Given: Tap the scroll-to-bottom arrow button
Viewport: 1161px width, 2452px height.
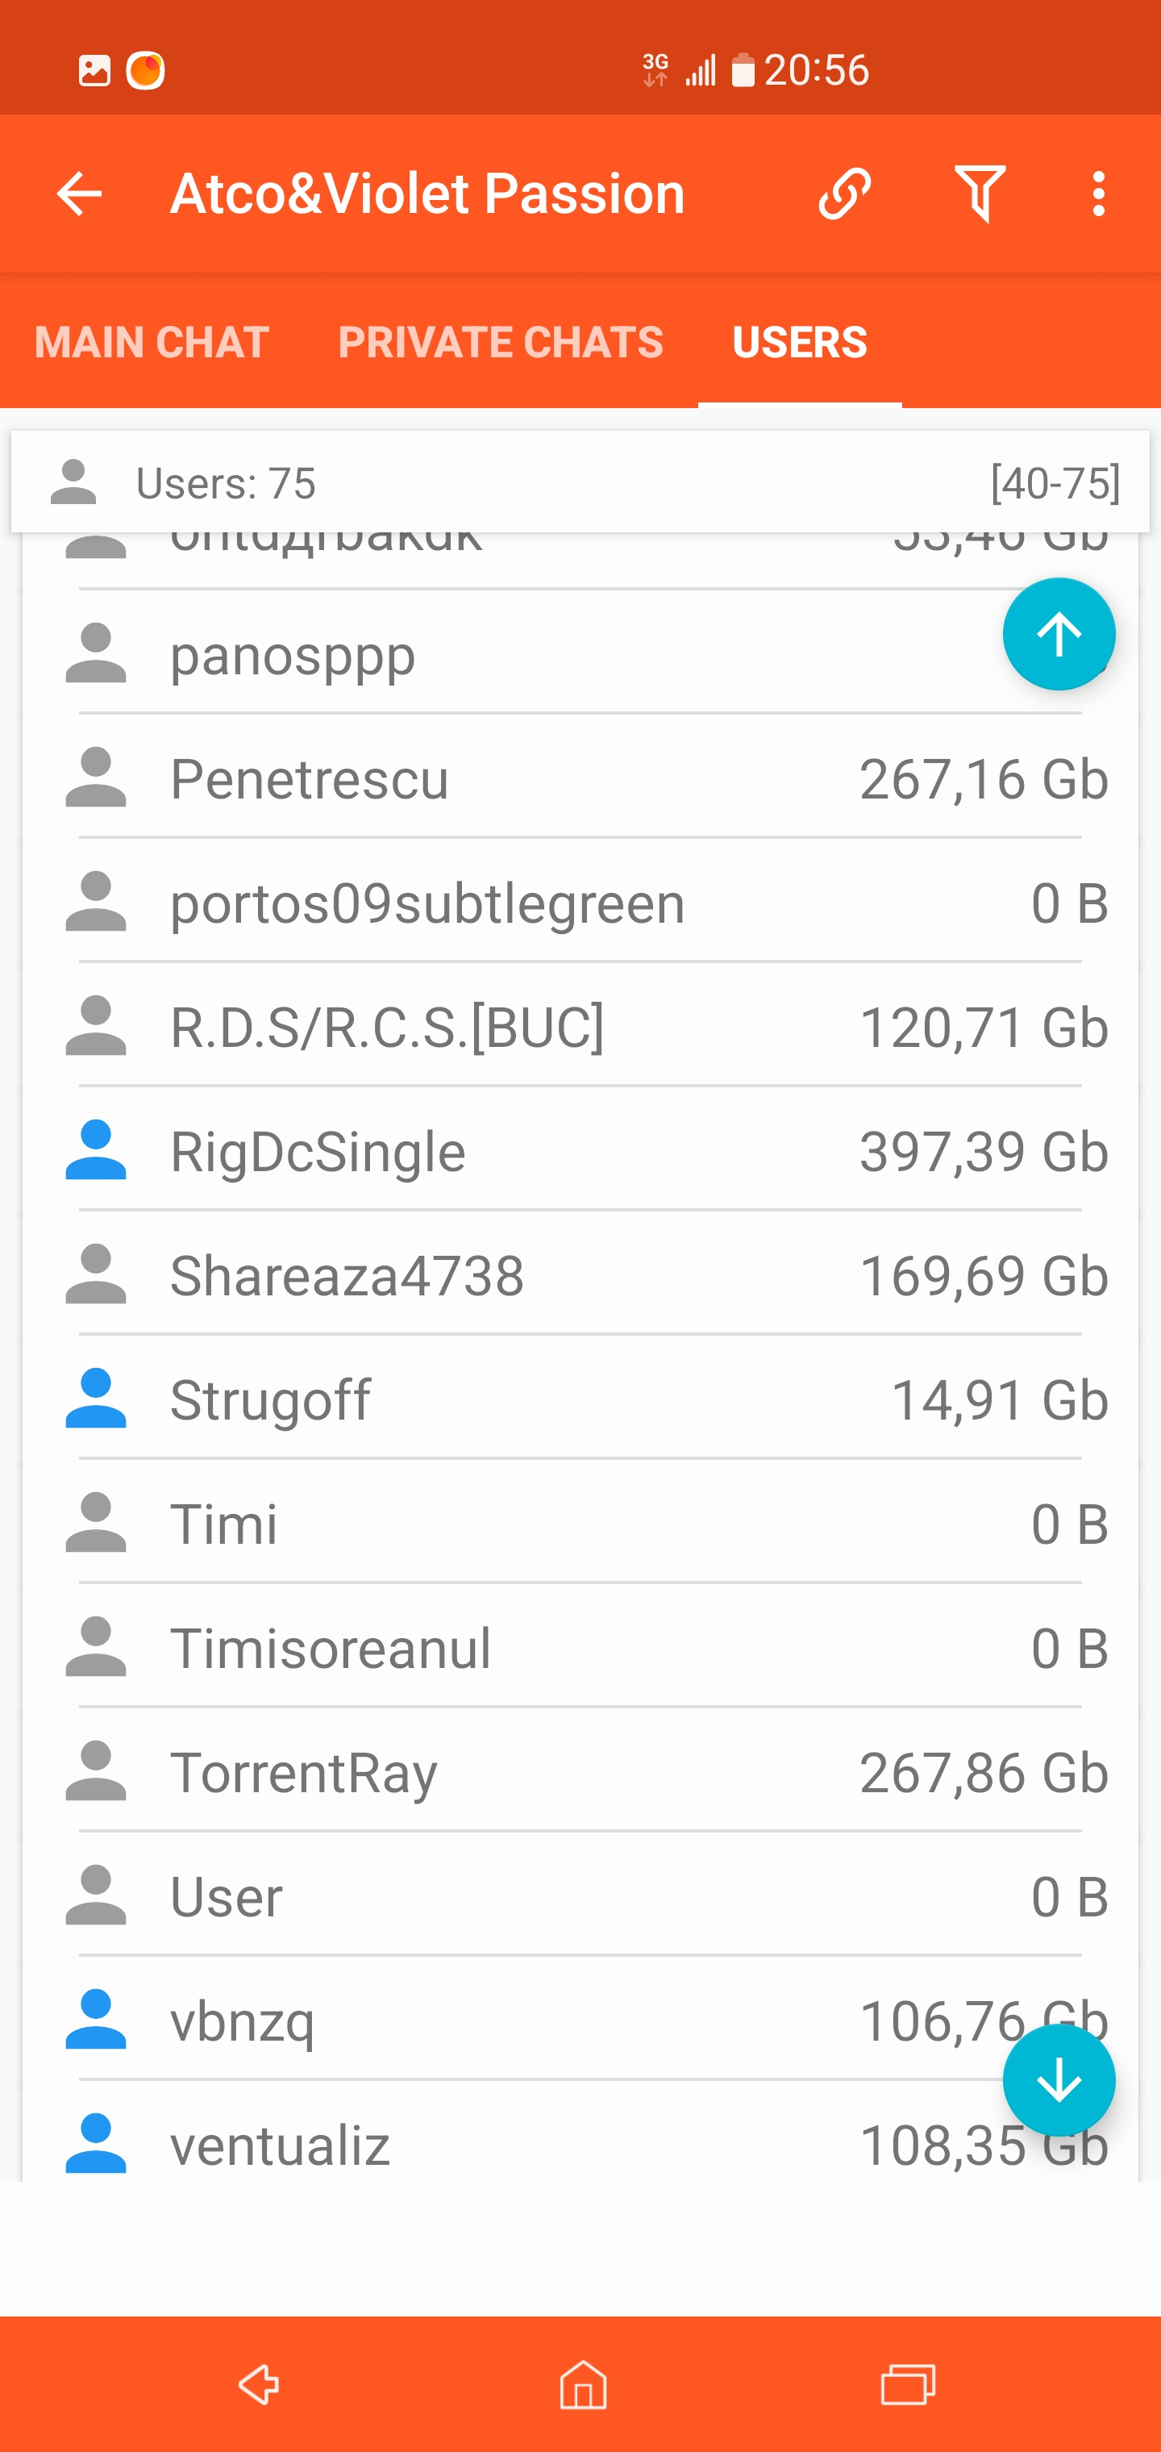Looking at the screenshot, I should [x=1059, y=2081].
